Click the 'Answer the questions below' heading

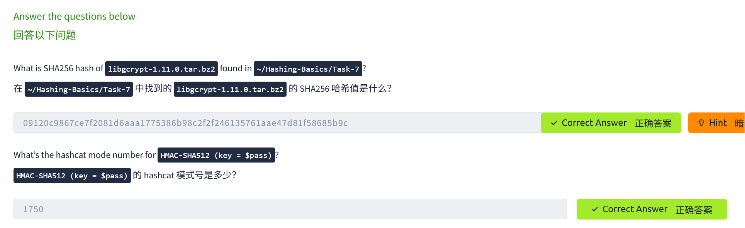(x=74, y=16)
